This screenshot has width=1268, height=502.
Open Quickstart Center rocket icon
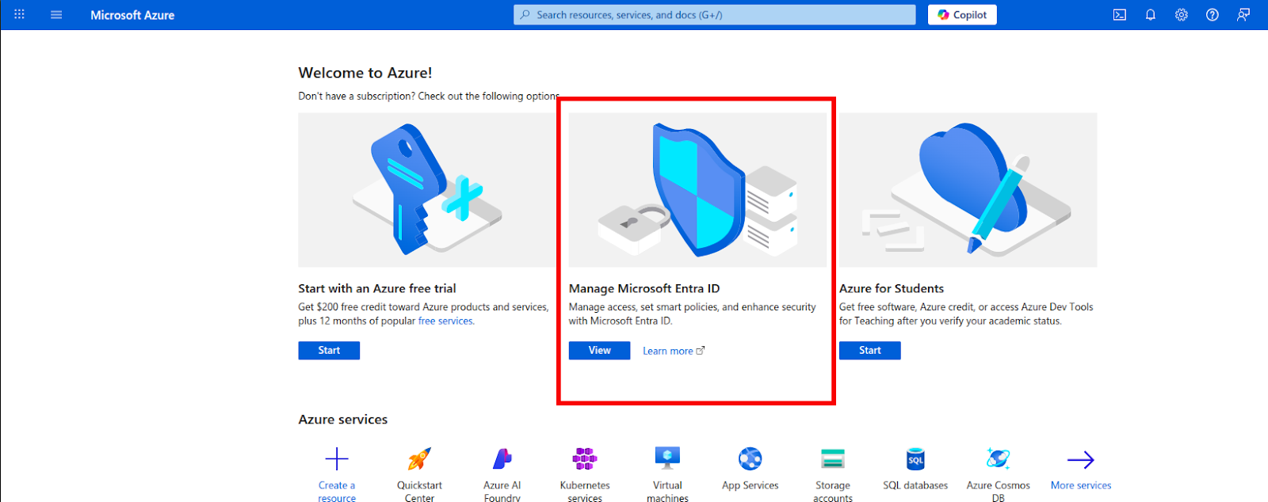click(x=419, y=459)
